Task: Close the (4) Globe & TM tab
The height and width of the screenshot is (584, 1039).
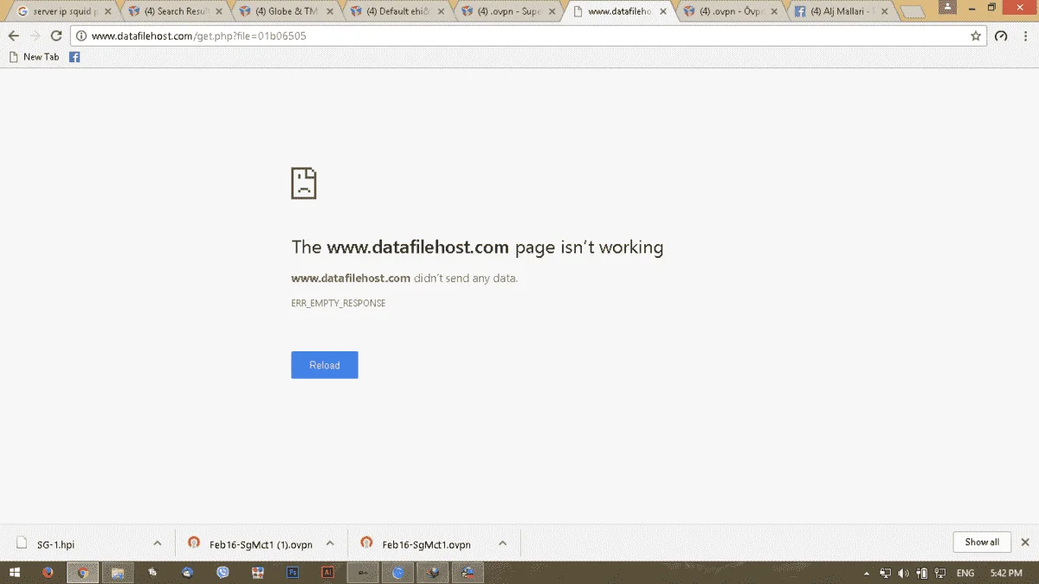Action: coord(331,12)
